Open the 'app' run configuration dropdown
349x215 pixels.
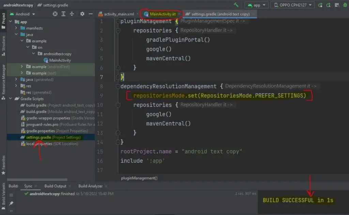pos(257,5)
